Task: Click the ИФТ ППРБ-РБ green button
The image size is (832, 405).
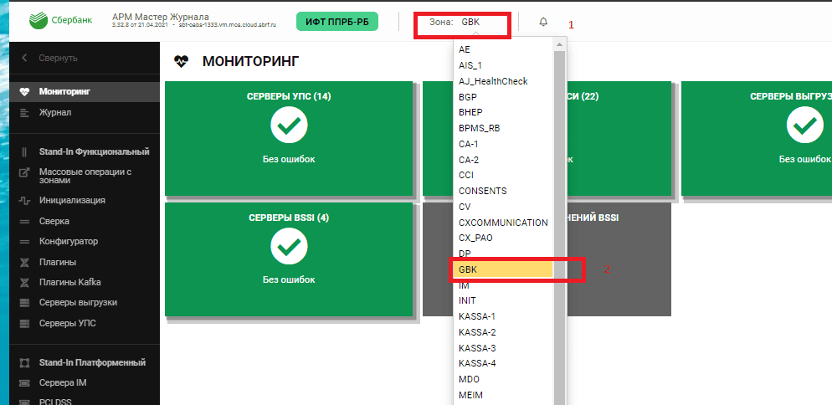Action: [x=336, y=22]
